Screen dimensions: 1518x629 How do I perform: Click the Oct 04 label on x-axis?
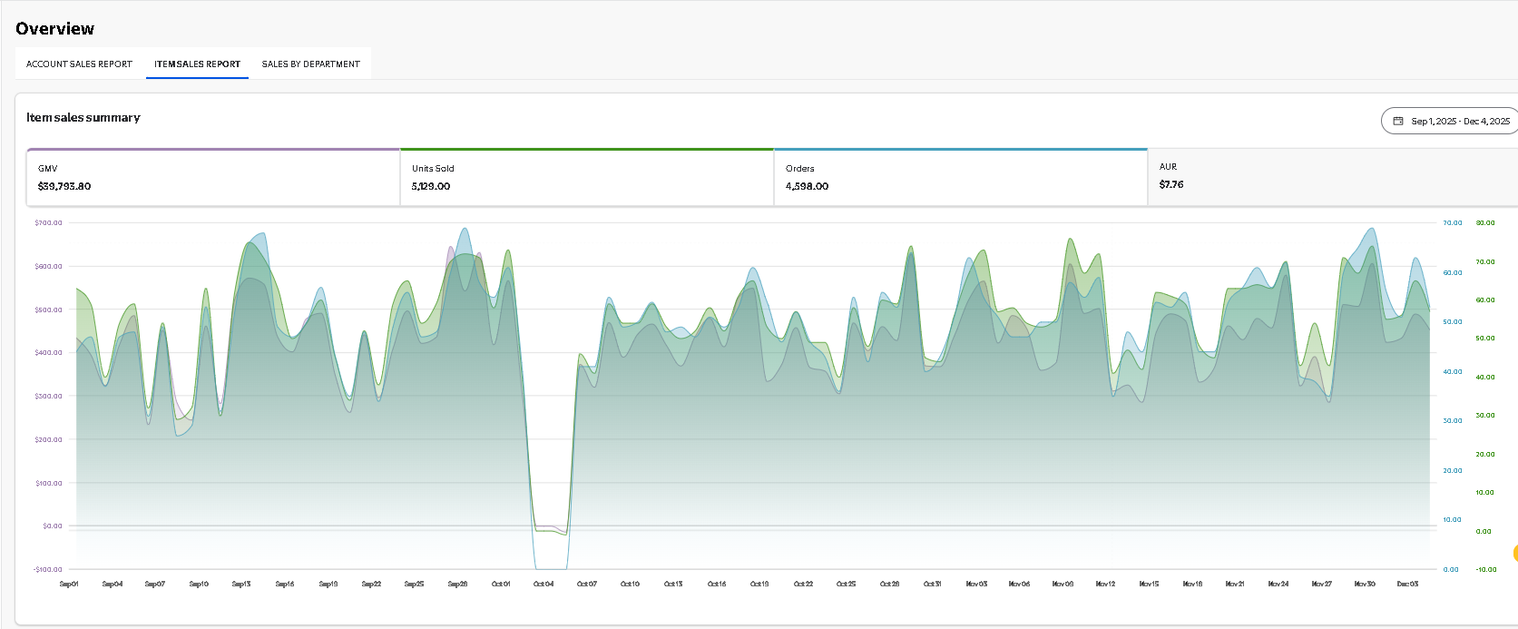[x=544, y=585]
